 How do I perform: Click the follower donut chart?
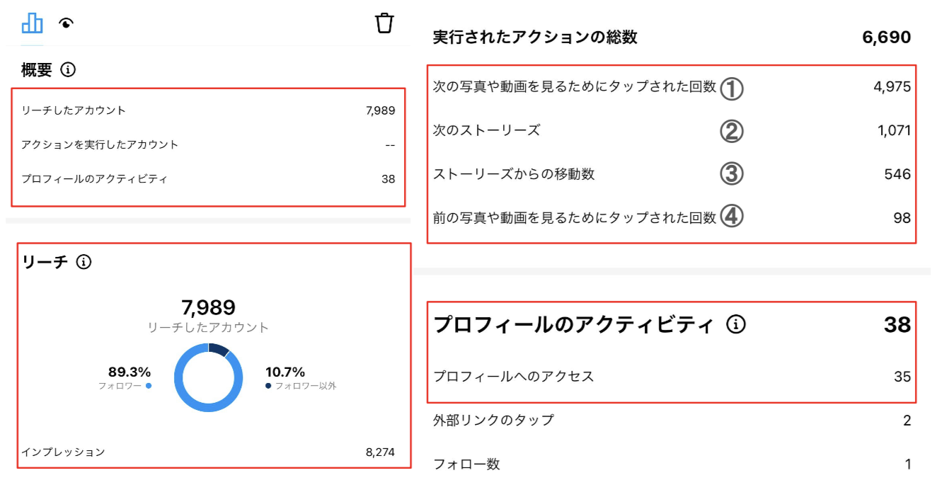tap(208, 377)
